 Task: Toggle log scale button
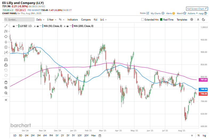(204, 136)
